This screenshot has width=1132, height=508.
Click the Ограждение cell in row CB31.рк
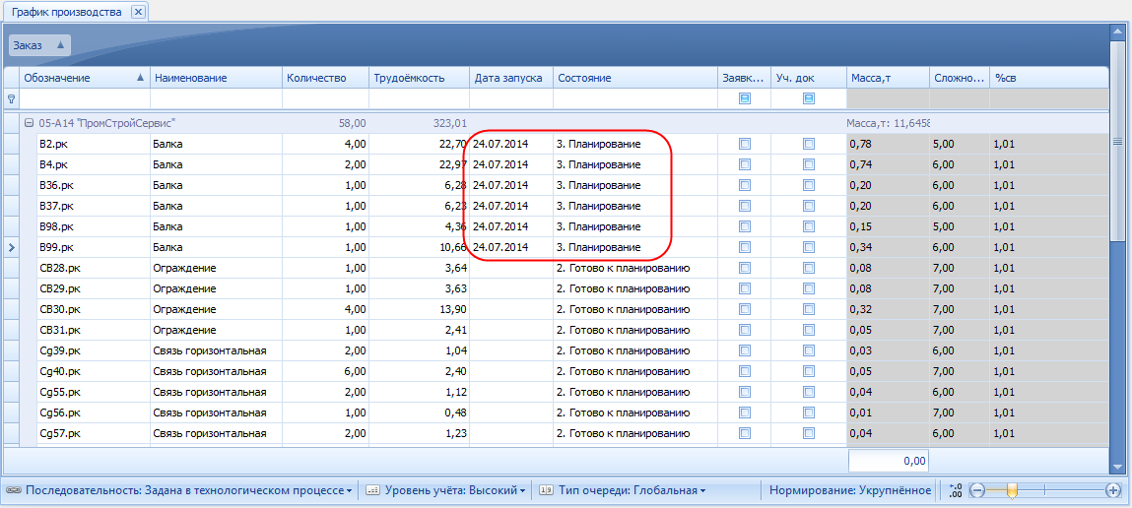click(x=216, y=331)
